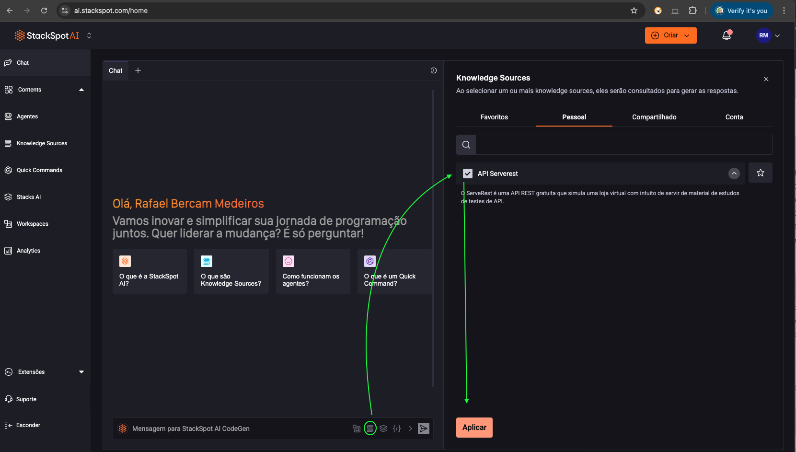Expand the Extensões sidebar section
This screenshot has width=796, height=452.
tap(81, 372)
